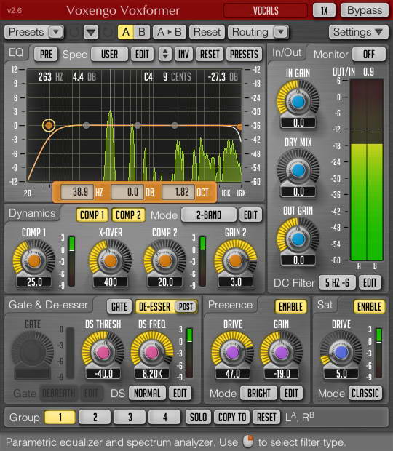Open the DS NORMAL mode selector
The height and width of the screenshot is (451, 393).
point(147,393)
